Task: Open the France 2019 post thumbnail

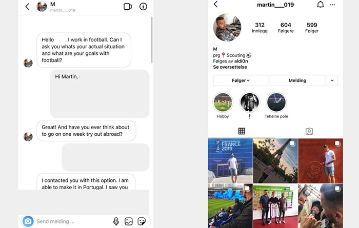Action: [230, 161]
